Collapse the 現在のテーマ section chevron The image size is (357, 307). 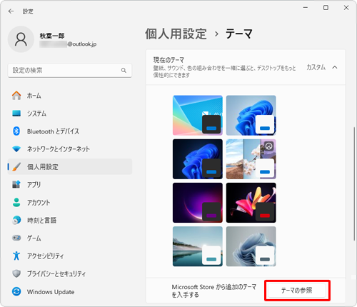(x=335, y=67)
